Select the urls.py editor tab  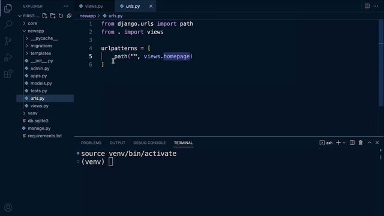click(133, 6)
